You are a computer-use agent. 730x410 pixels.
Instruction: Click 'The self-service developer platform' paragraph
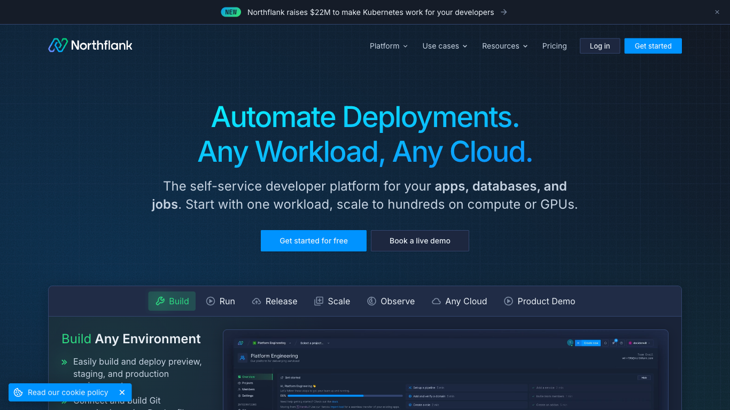[365, 195]
